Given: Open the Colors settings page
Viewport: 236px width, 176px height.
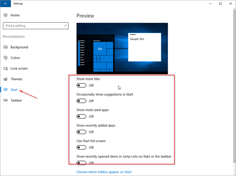Looking at the screenshot, I should pos(15,58).
